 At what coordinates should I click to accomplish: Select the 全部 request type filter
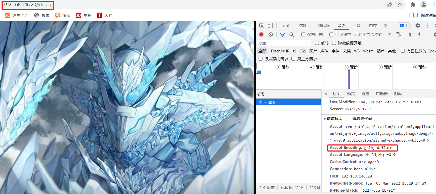(x=262, y=51)
